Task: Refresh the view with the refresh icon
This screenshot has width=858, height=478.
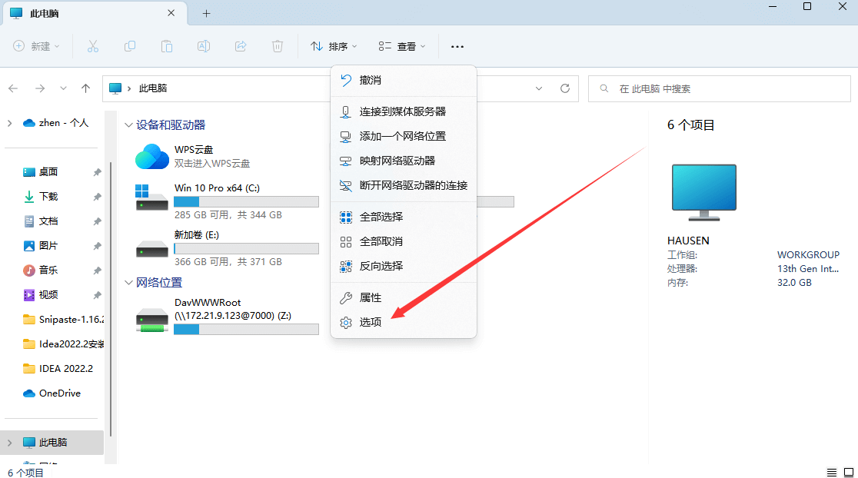Action: [x=567, y=88]
